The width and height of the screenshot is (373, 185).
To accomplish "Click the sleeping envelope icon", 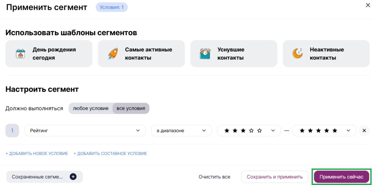I will 205,54.
